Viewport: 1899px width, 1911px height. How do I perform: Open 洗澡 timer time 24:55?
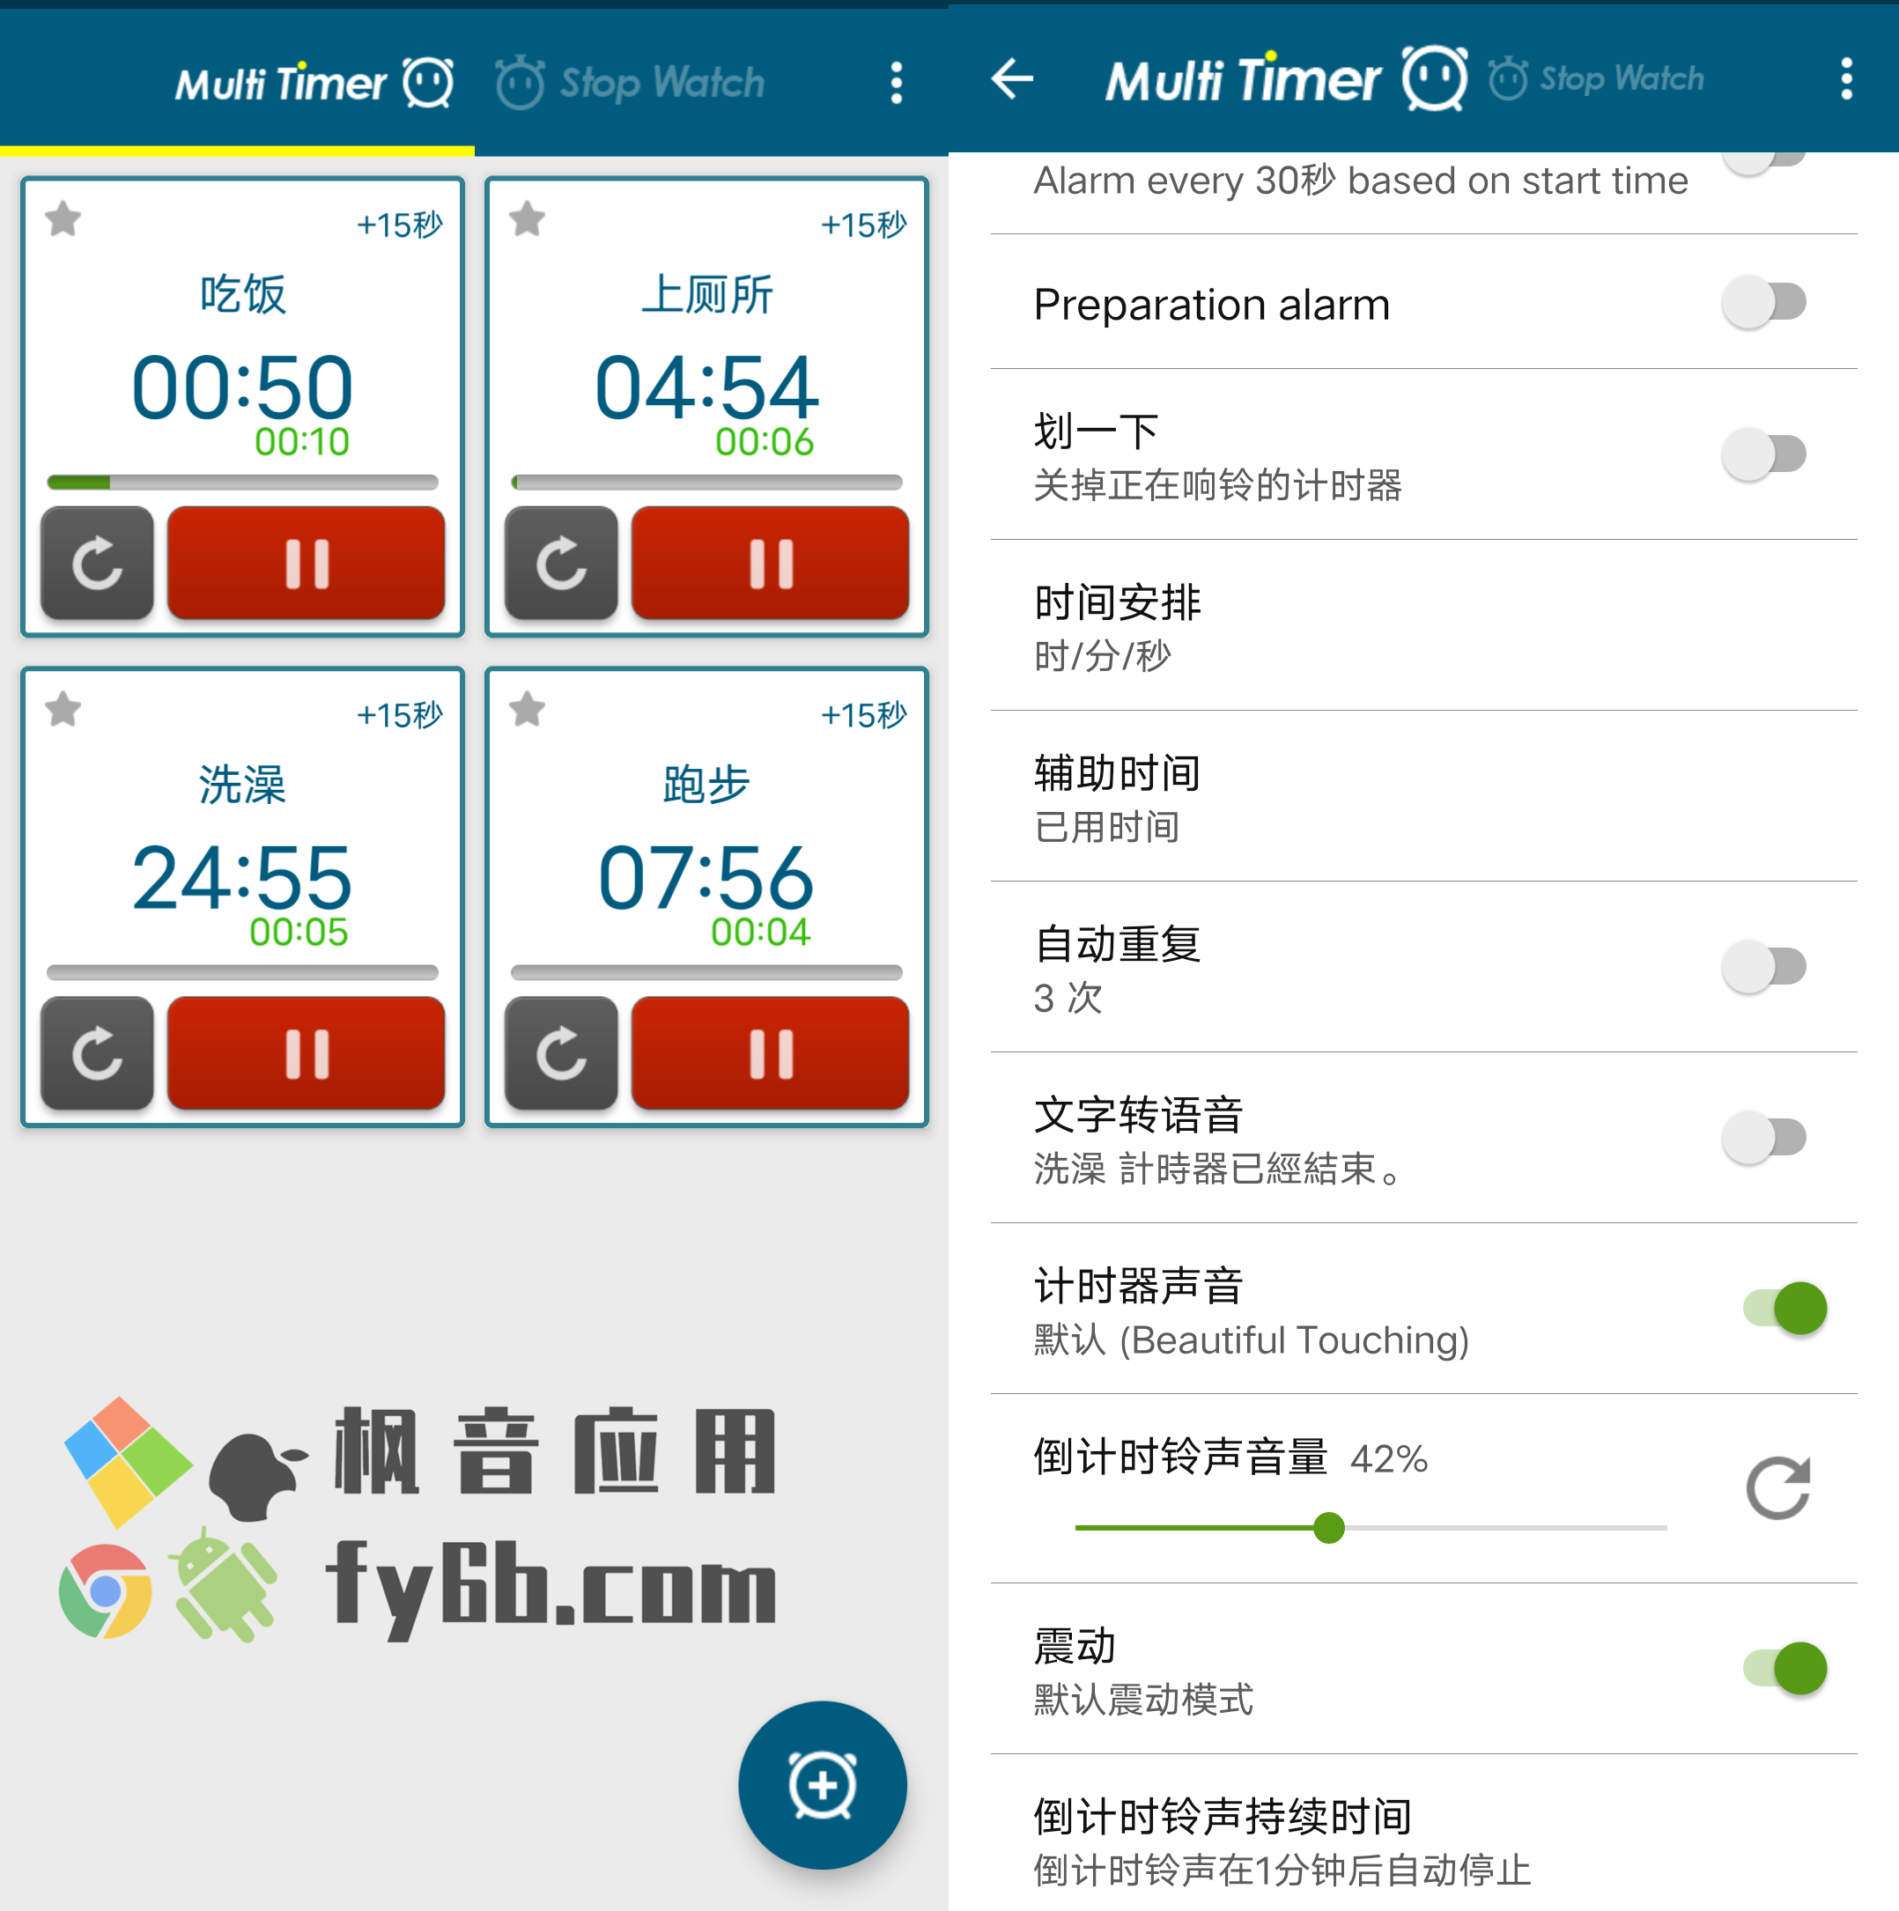242,877
